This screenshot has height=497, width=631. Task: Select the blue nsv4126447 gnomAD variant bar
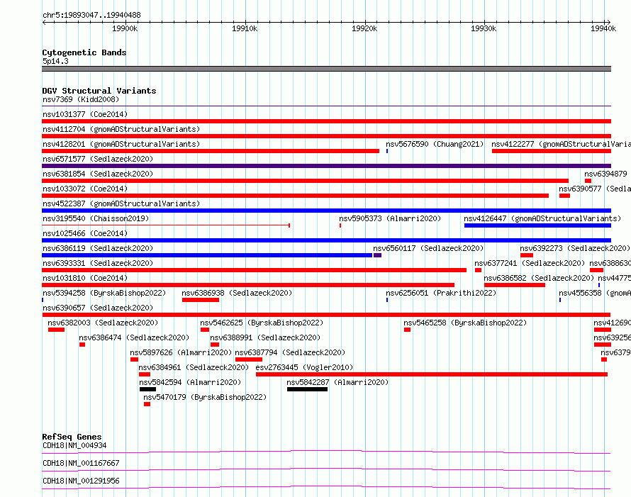point(537,225)
